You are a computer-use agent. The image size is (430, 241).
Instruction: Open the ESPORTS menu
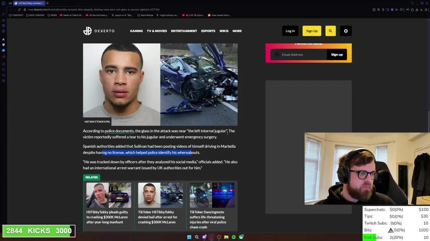tap(208, 31)
